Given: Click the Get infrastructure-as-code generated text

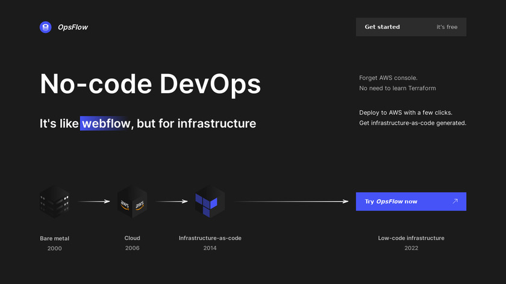Looking at the screenshot, I should 413,123.
